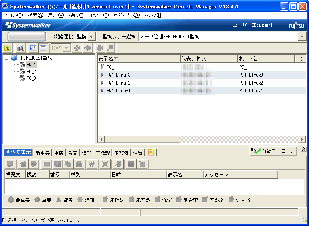Click the copy documents event toolbar icon
This screenshot has width=309, height=226.
[68, 164]
